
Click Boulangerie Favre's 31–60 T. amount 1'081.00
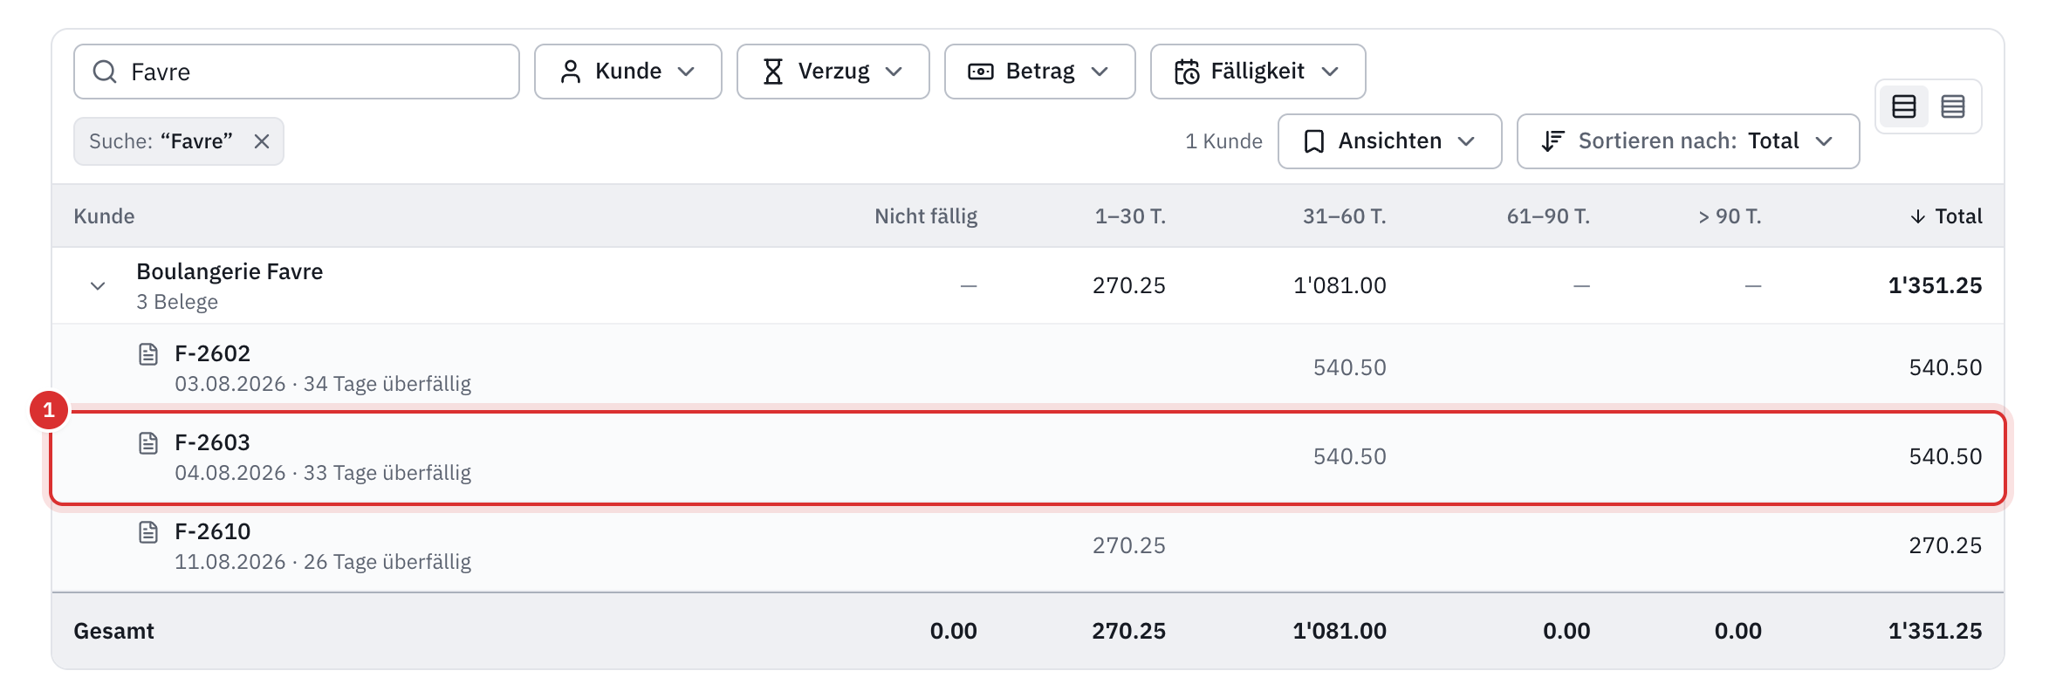pos(1340,285)
